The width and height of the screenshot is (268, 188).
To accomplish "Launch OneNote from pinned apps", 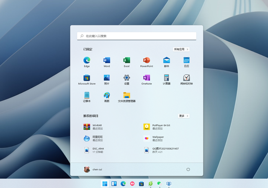I will point(147,79).
